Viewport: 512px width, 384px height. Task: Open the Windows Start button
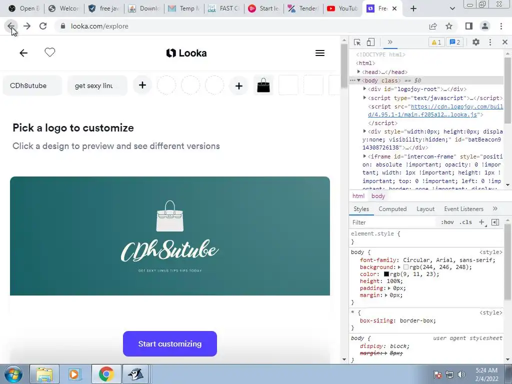coord(13,374)
